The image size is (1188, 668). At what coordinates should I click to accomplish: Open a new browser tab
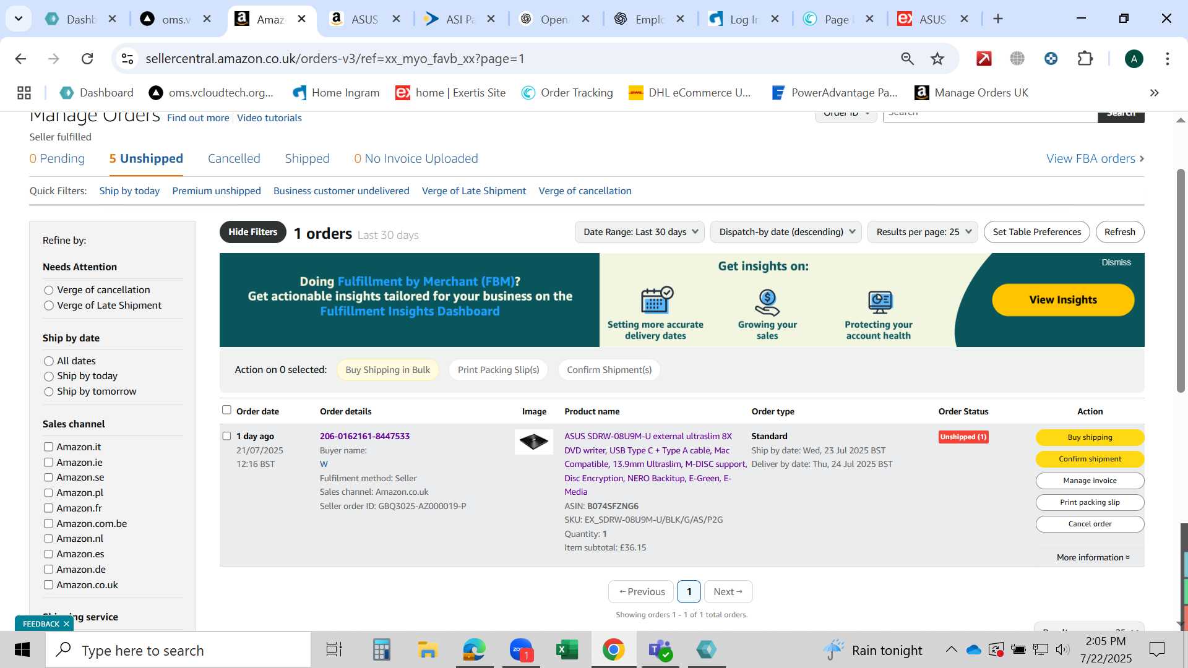pyautogui.click(x=997, y=19)
